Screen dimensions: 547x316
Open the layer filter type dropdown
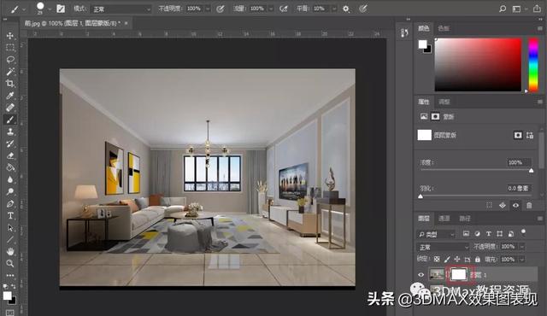click(436, 234)
